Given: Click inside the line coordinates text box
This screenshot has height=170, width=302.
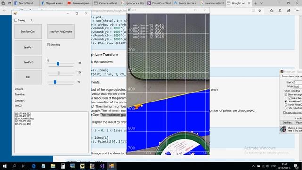Looking at the screenshot, I should 51,132.
